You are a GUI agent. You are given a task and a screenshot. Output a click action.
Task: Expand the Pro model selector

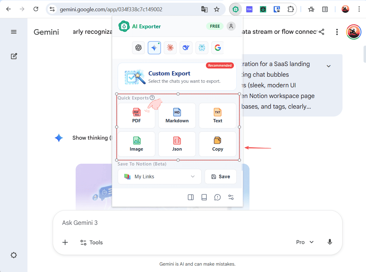(305, 242)
